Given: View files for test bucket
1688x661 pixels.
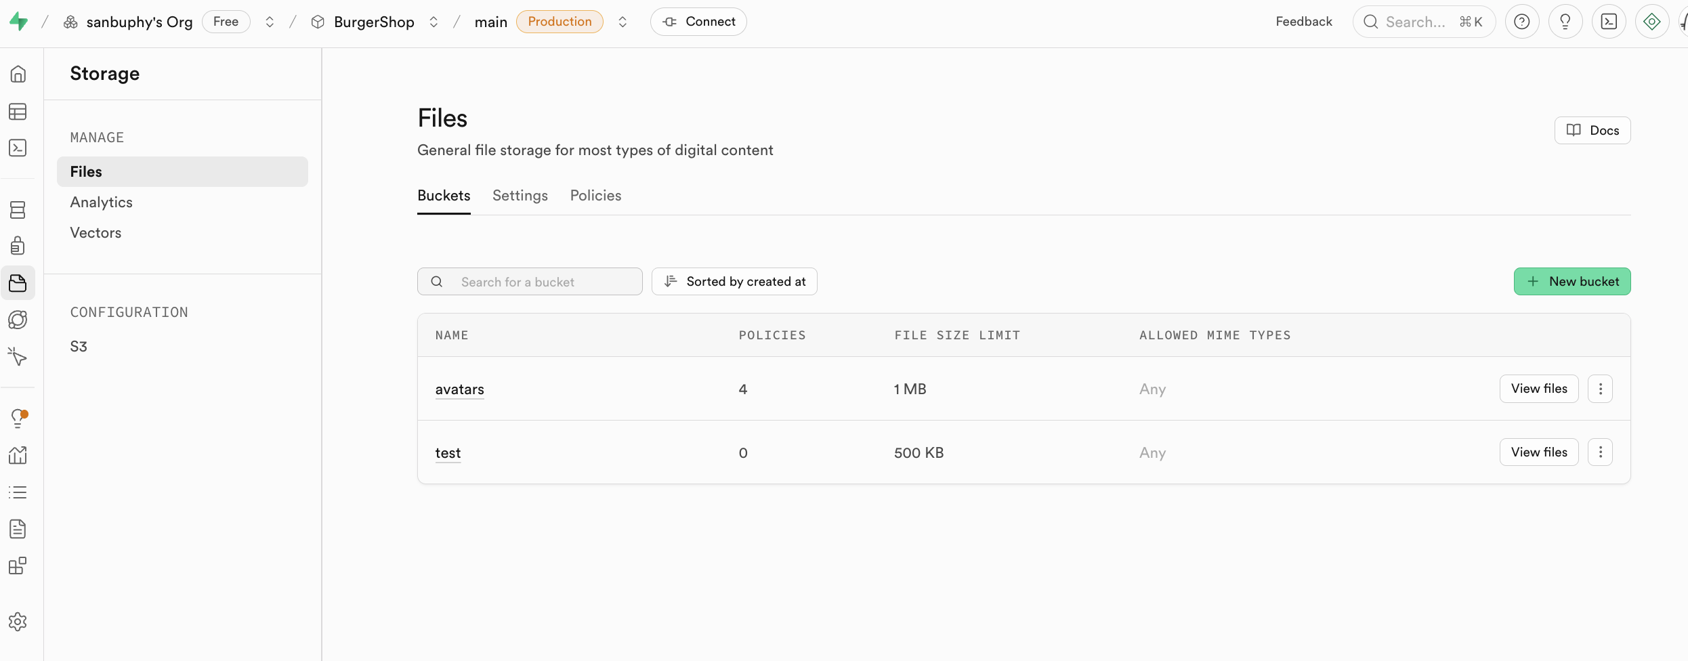Looking at the screenshot, I should 1538,452.
